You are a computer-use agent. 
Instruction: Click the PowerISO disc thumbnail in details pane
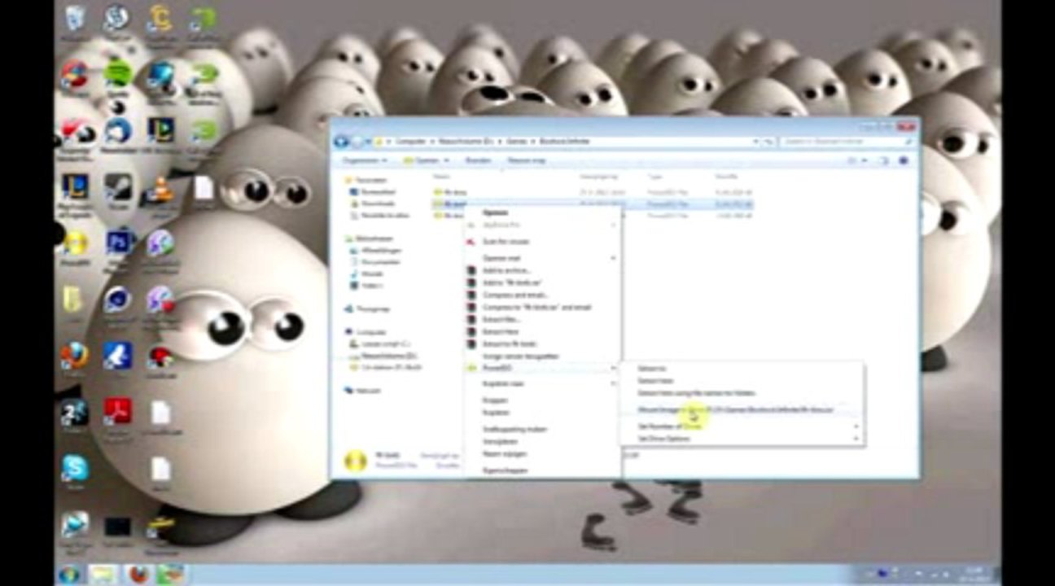[x=356, y=461]
